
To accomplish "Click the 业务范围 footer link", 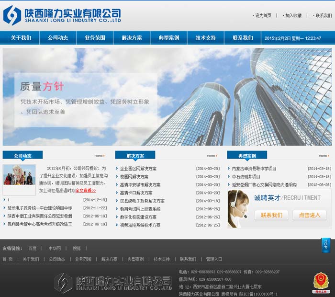I will pyautogui.click(x=83, y=259).
